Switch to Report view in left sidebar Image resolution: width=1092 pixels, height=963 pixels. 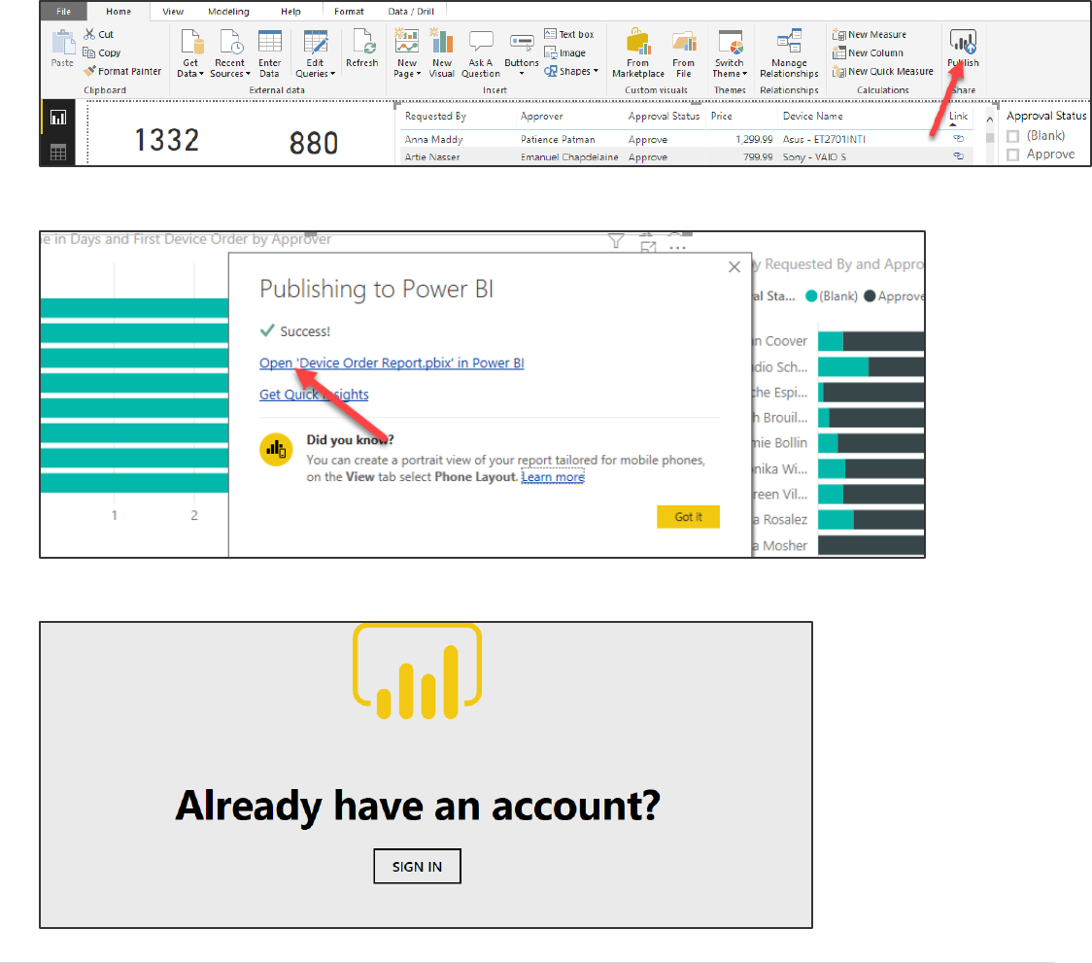(x=57, y=118)
